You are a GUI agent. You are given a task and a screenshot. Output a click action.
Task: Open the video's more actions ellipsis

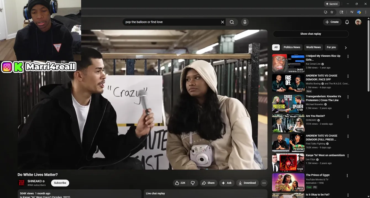click(264, 183)
